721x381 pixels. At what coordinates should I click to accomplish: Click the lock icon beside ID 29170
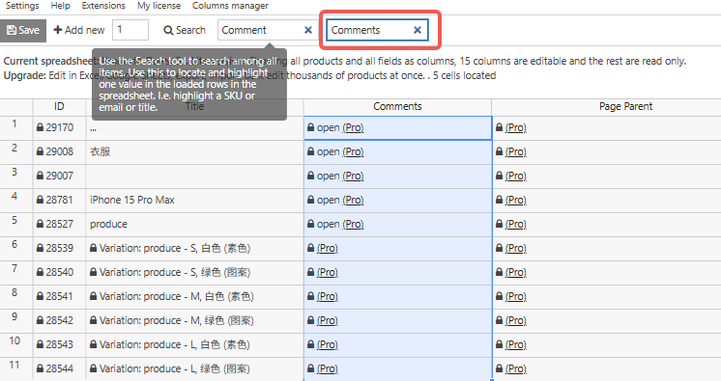[x=40, y=127]
